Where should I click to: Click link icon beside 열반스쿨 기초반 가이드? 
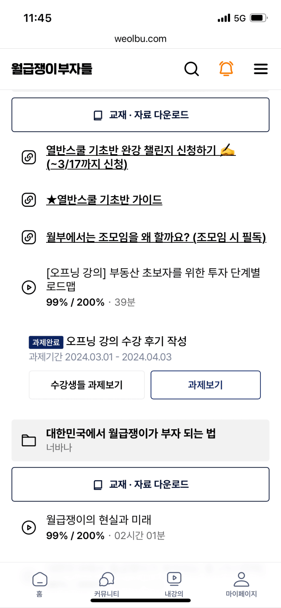(x=29, y=200)
